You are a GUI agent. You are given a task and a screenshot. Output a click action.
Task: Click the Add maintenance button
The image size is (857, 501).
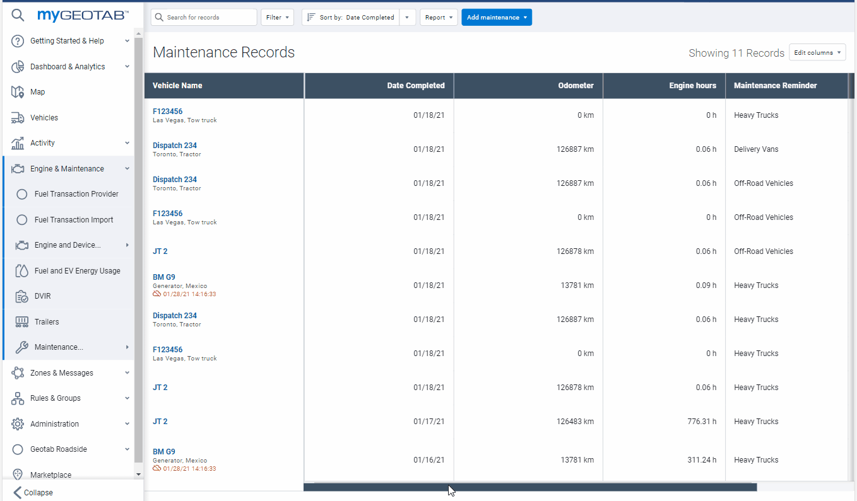(x=496, y=18)
